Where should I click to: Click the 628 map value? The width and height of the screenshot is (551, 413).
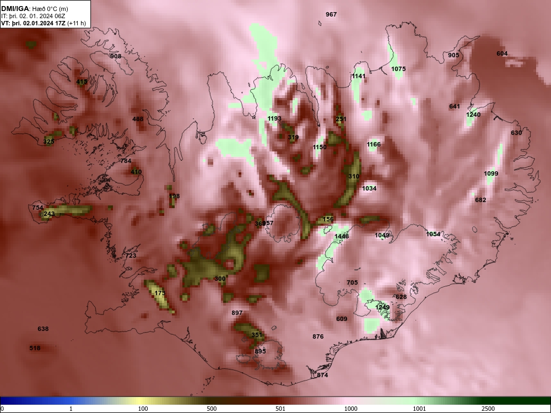[x=401, y=297]
